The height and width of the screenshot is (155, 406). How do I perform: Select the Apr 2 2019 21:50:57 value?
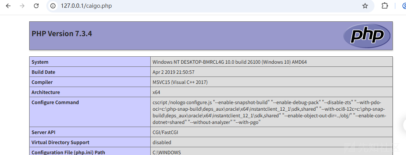174,72
